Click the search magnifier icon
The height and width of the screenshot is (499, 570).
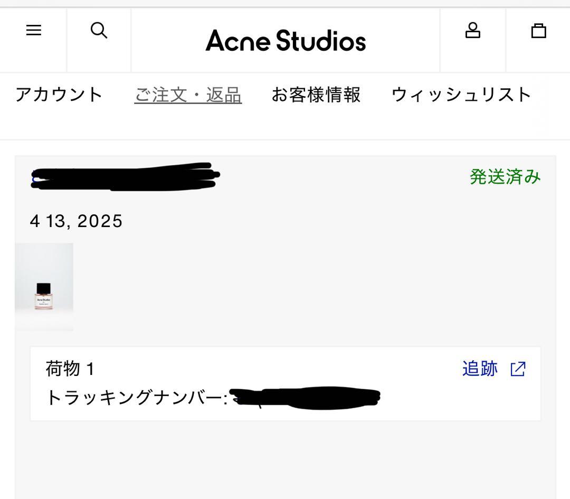(x=99, y=31)
